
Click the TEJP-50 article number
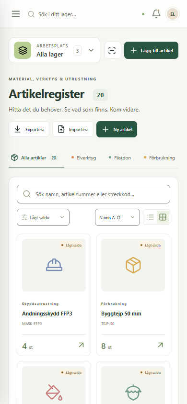(108, 324)
